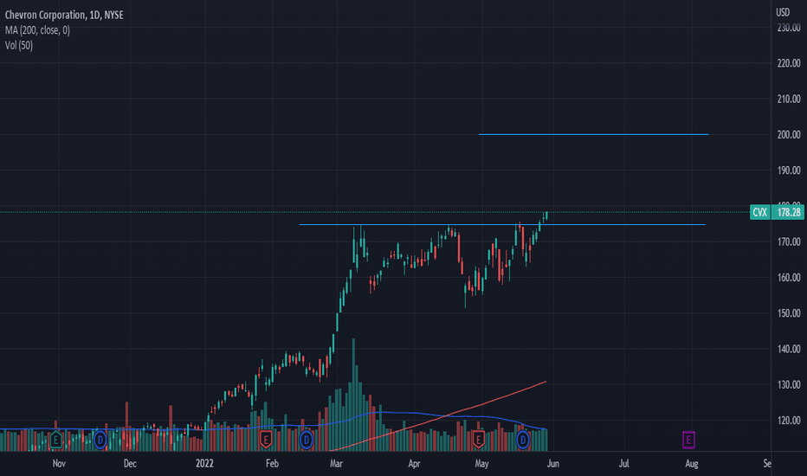Click the May label on time axis
Image resolution: width=807 pixels, height=476 pixels.
[481, 464]
